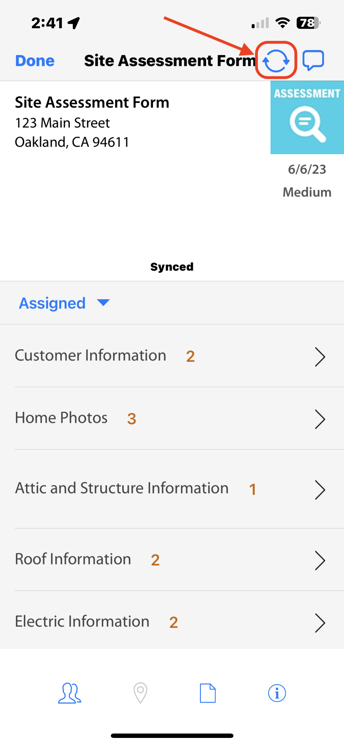Expand Attic and Structure Information chevron
344x745 pixels.
click(x=320, y=490)
